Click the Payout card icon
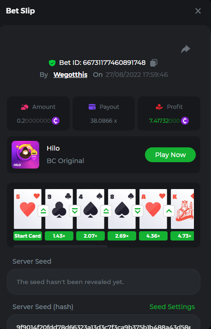 tap(92, 107)
